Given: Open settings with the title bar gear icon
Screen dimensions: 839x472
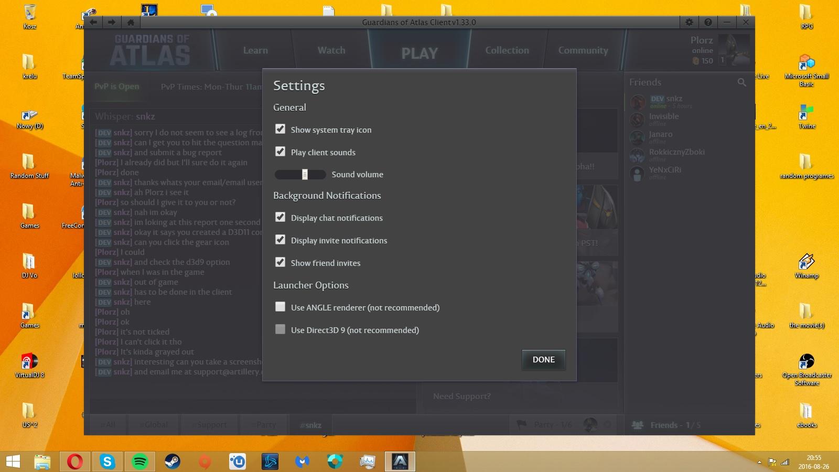Looking at the screenshot, I should (x=689, y=22).
